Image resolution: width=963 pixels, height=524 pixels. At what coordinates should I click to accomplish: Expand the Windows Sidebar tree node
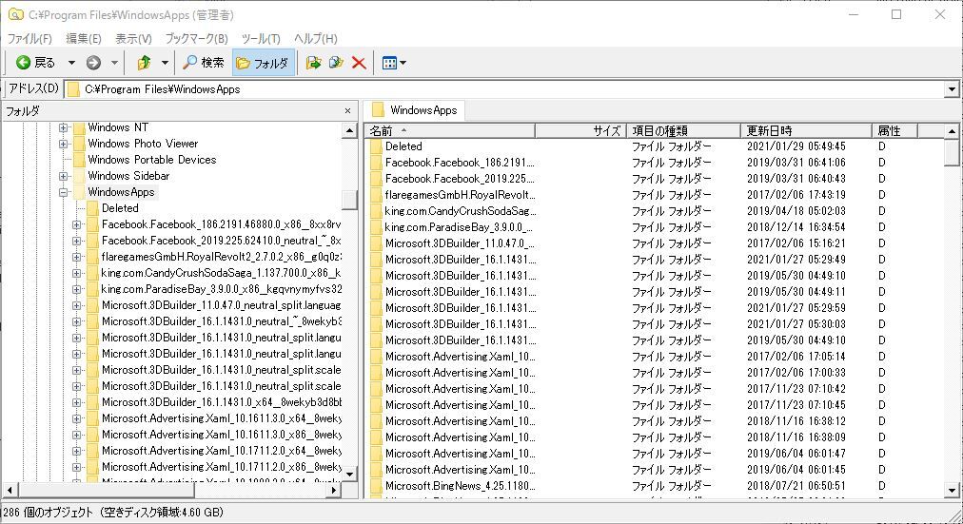coord(63,176)
